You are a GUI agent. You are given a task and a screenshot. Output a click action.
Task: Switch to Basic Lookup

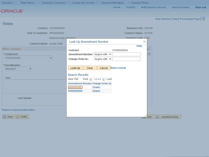tap(118, 68)
